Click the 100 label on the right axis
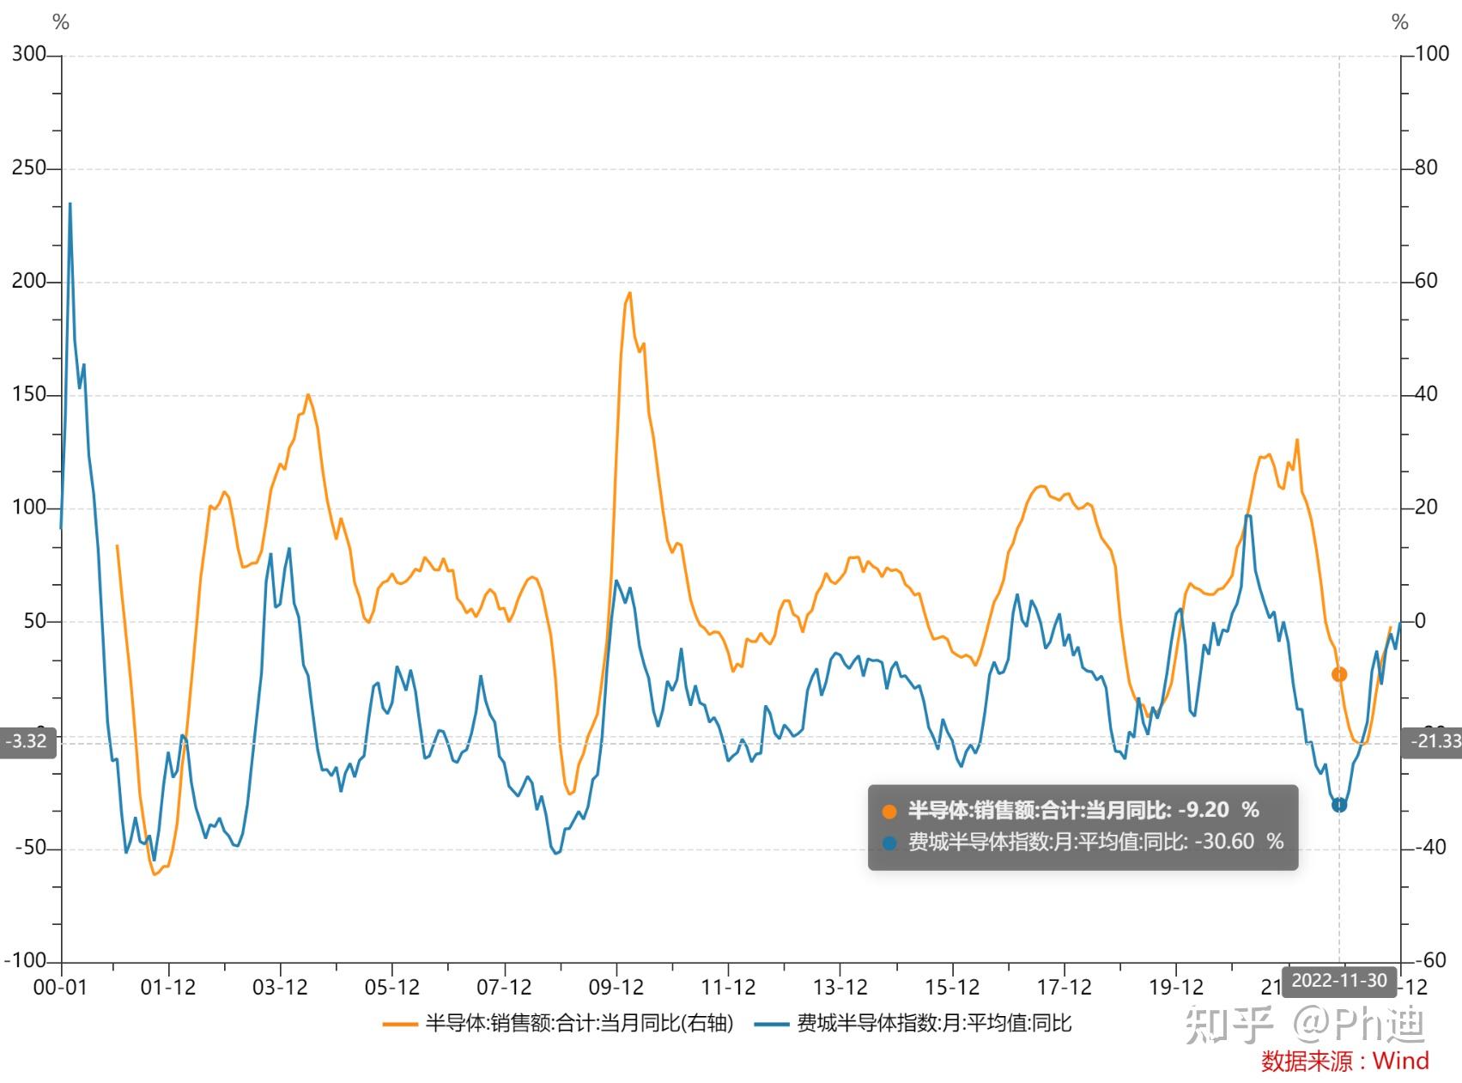 coord(1431,54)
